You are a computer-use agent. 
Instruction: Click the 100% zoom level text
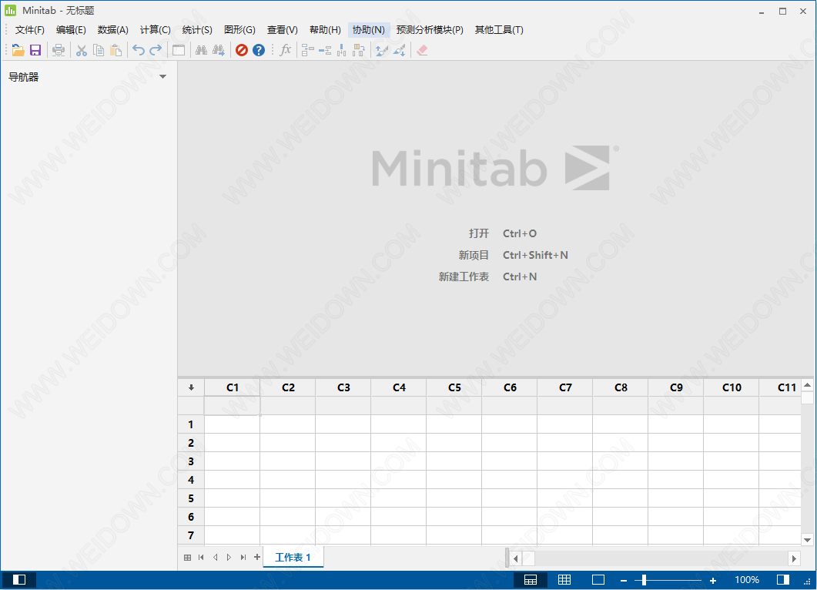point(747,579)
